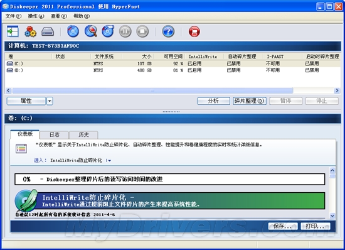Click the blue disc analyze toolbar icon
This screenshot has height=250, width=345.
point(73,31)
